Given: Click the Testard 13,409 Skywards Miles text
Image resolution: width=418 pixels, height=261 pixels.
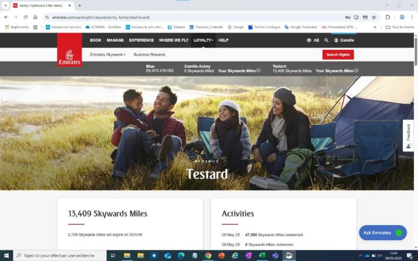Looking at the screenshot, I should [x=292, y=68].
